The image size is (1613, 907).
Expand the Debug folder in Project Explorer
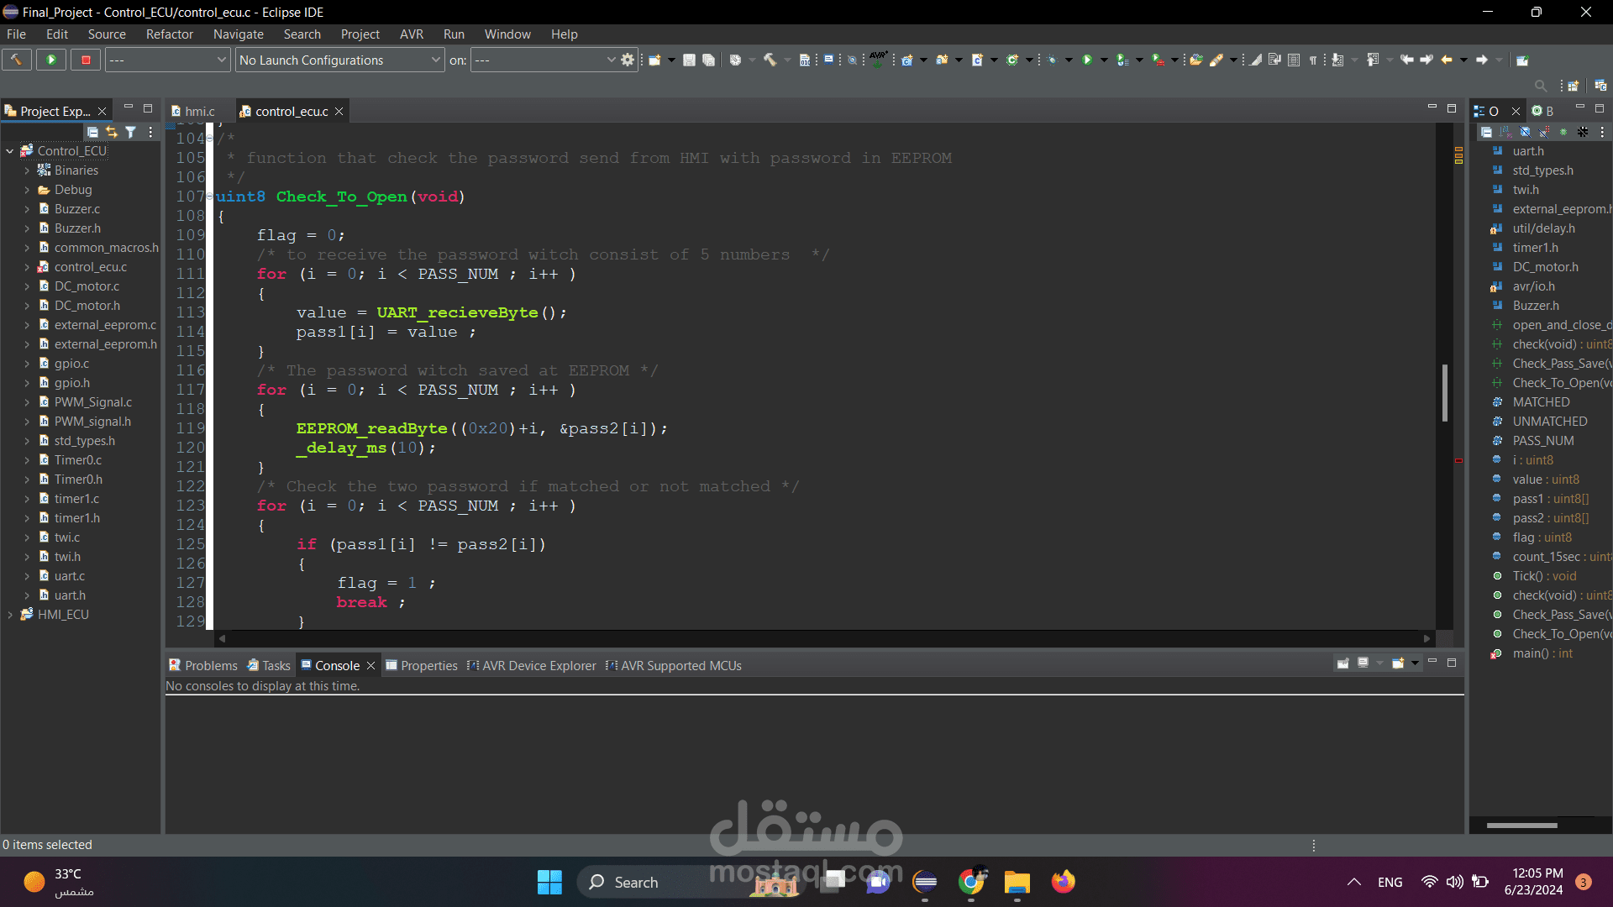coord(27,190)
